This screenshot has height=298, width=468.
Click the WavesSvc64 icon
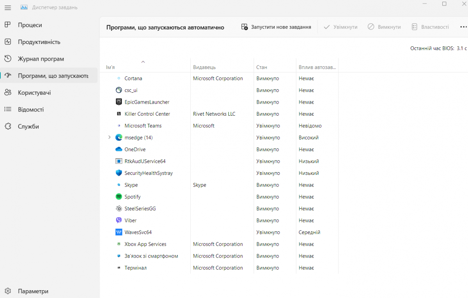[119, 232]
